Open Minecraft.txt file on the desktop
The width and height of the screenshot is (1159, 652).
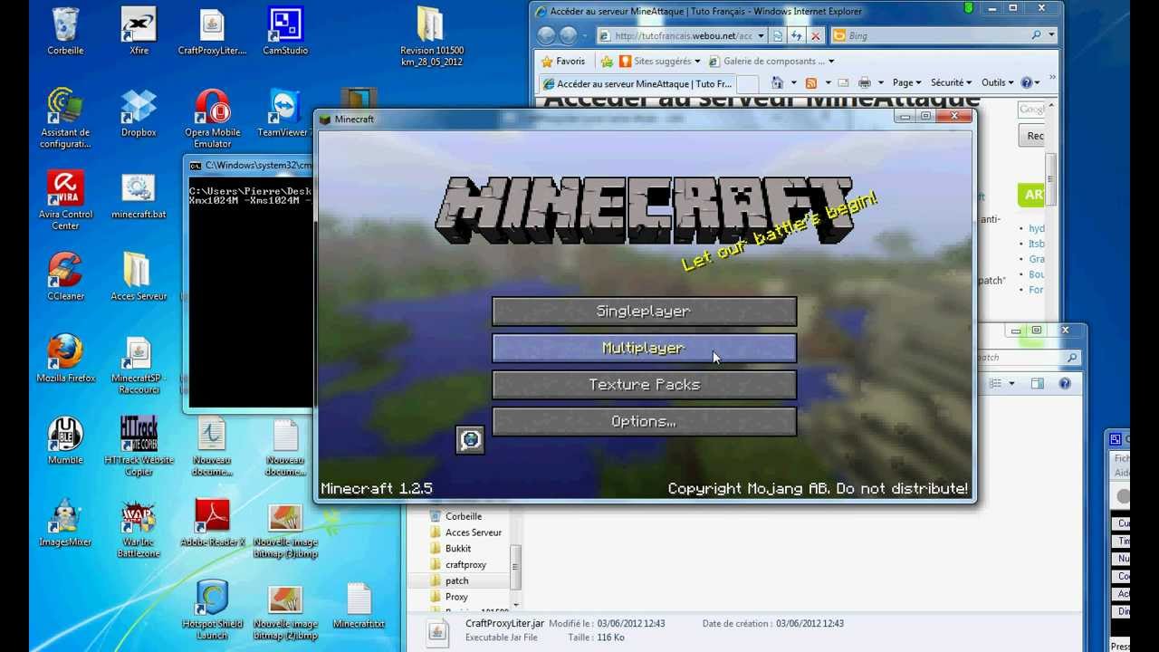[x=359, y=606]
